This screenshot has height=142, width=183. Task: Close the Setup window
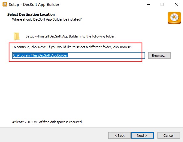tap(176, 4)
